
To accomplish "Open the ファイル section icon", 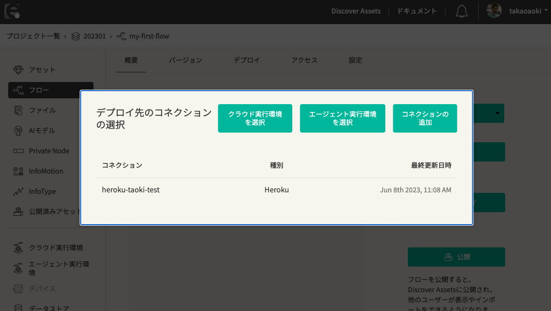I will pyautogui.click(x=18, y=110).
